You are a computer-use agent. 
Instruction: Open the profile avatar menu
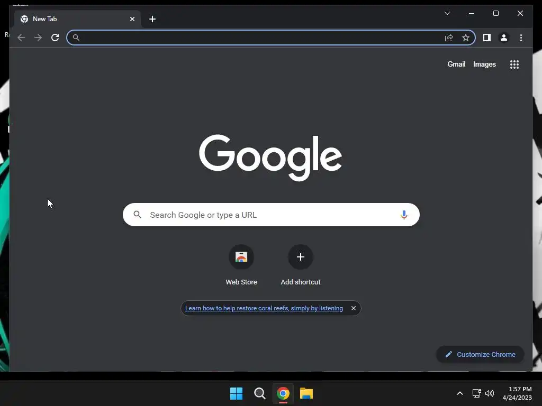tap(504, 38)
